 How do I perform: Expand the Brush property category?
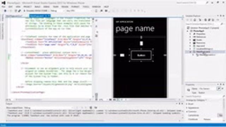[x=187, y=104]
